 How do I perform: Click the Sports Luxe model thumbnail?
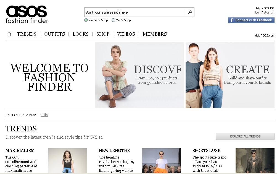pyautogui.click(x=255, y=161)
